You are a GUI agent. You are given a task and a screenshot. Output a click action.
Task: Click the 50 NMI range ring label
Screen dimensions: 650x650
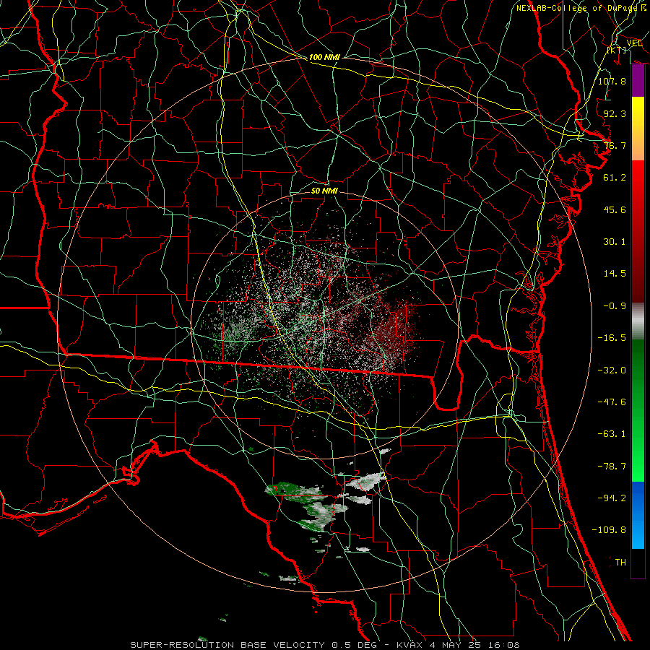[x=324, y=191]
